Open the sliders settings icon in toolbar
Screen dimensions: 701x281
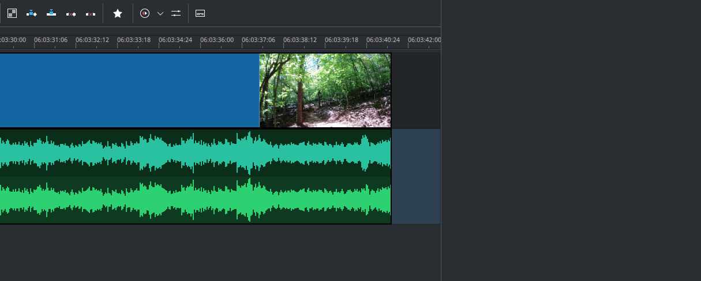[x=176, y=13]
